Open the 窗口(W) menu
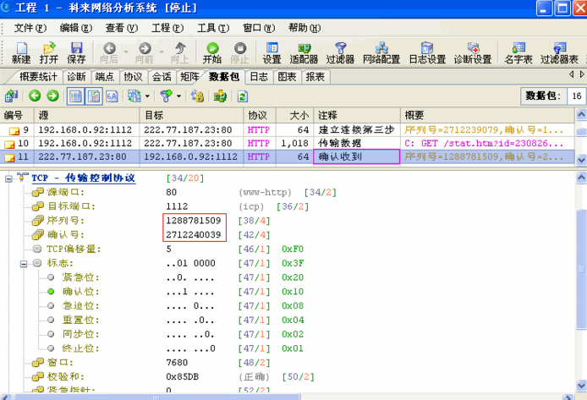 [x=259, y=28]
